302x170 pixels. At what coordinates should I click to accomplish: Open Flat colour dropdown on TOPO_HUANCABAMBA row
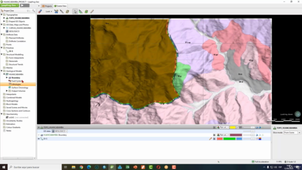click(x=223, y=127)
